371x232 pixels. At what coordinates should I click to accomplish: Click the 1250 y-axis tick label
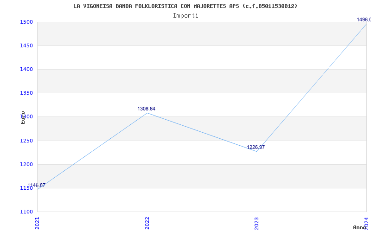(x=26, y=141)
